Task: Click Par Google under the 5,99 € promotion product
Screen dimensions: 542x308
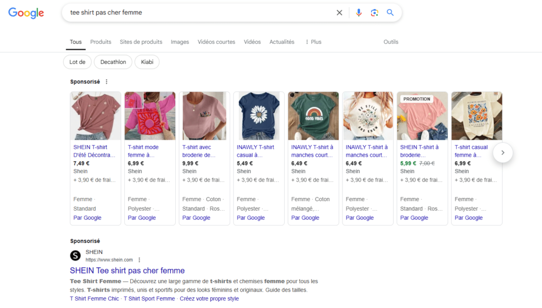Action: [414, 218]
